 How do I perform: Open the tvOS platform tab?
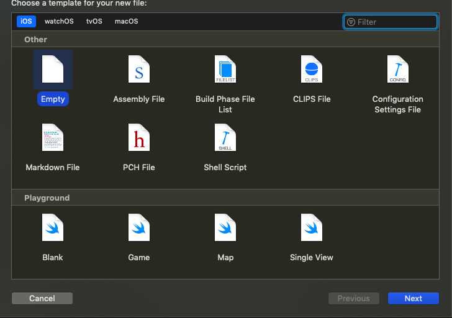tap(94, 21)
